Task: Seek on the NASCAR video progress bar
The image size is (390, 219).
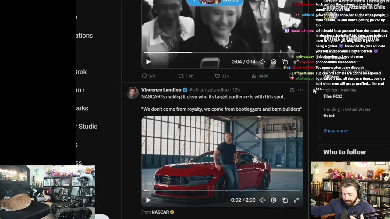Action: click(222, 191)
